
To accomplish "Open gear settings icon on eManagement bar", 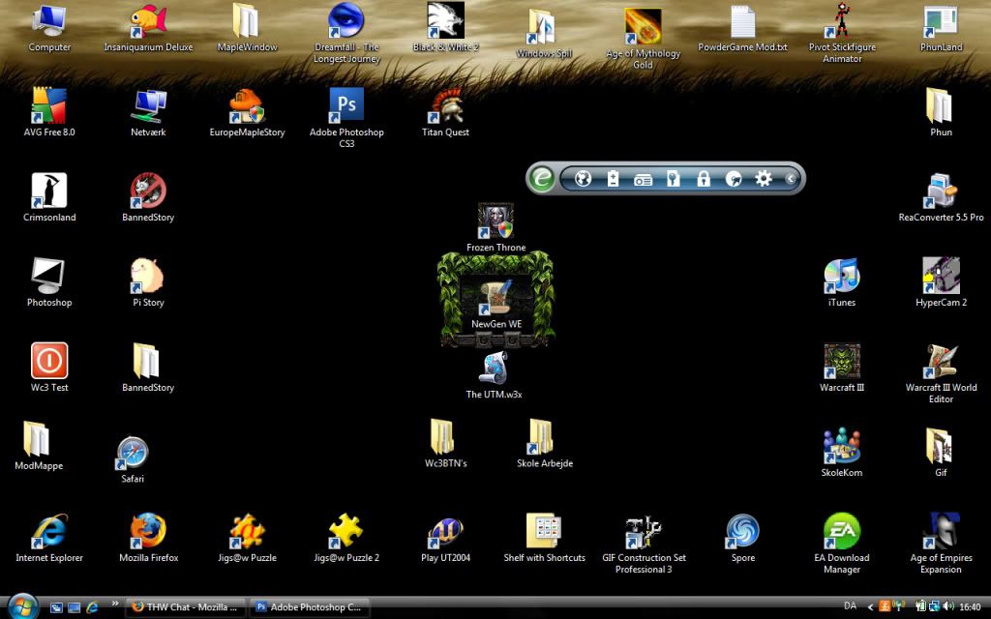I will [764, 179].
